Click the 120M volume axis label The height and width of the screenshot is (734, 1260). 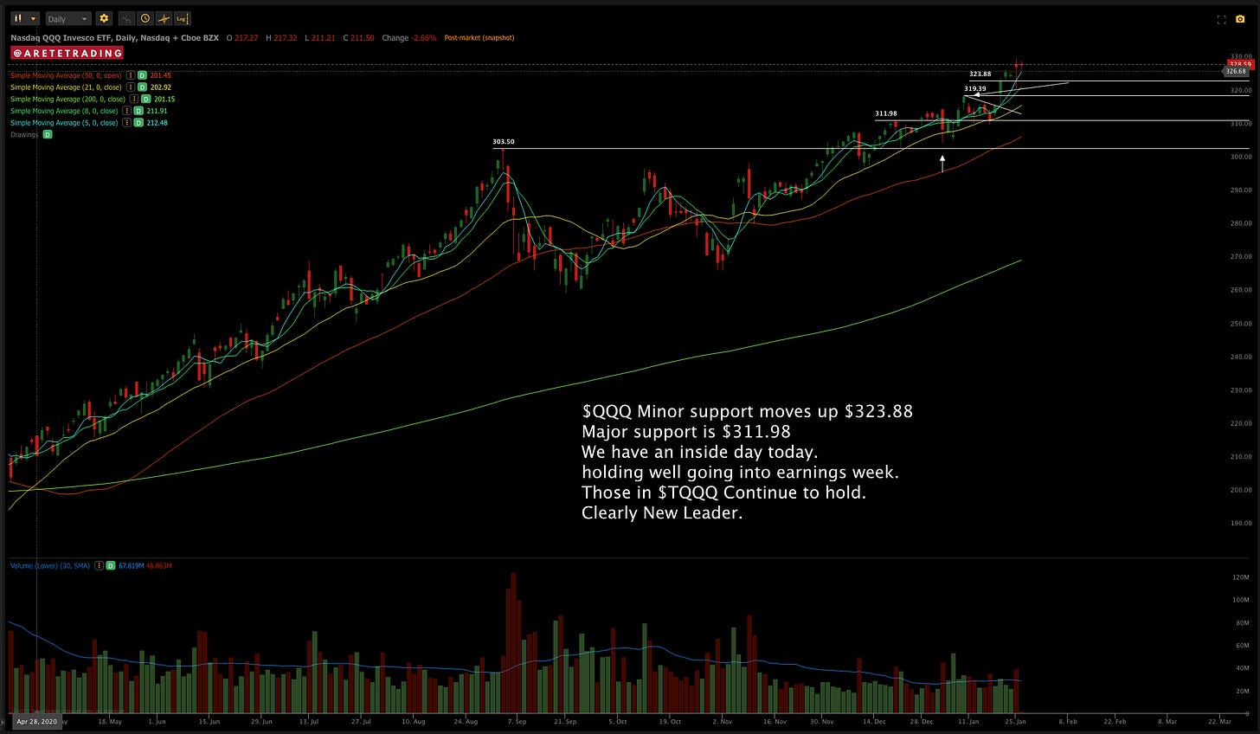pyautogui.click(x=1240, y=577)
